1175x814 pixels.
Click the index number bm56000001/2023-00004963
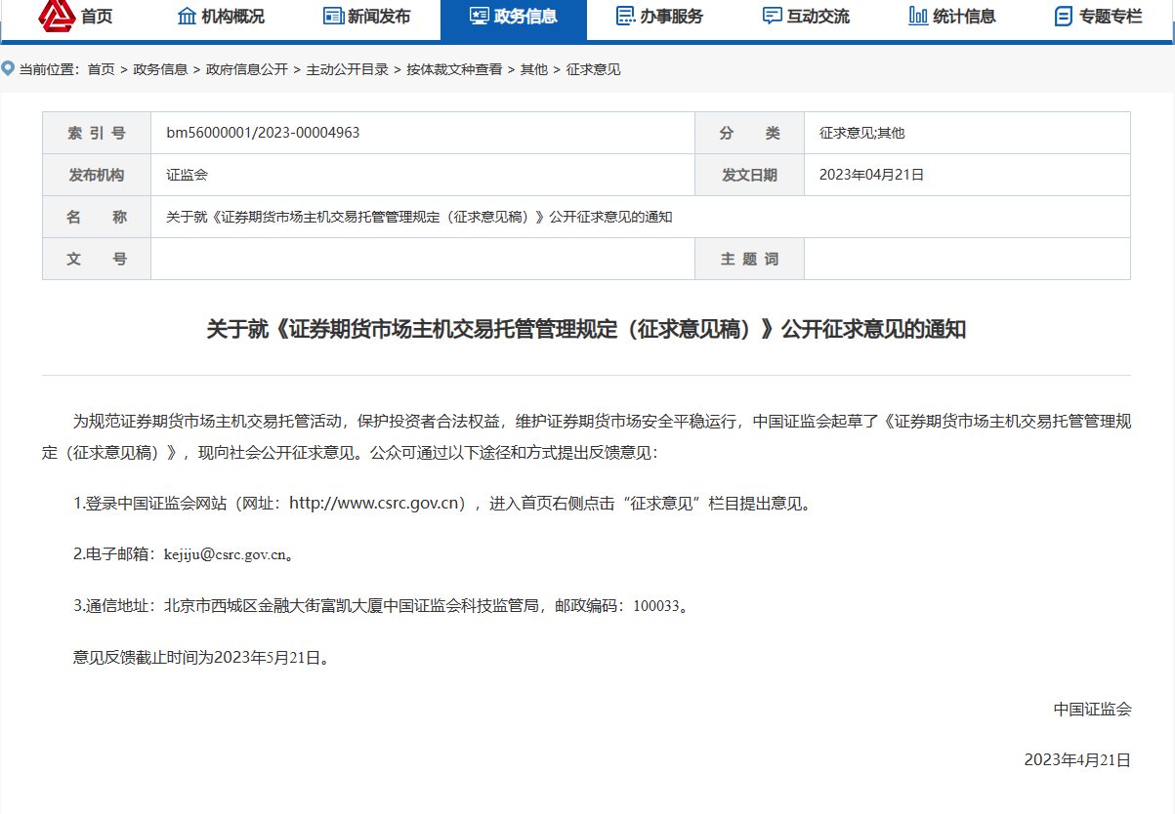[263, 133]
